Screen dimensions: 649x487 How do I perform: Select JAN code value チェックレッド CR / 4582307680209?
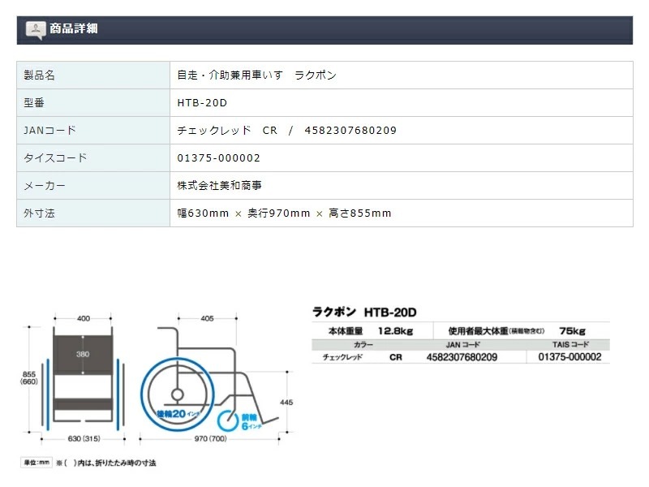[286, 131]
